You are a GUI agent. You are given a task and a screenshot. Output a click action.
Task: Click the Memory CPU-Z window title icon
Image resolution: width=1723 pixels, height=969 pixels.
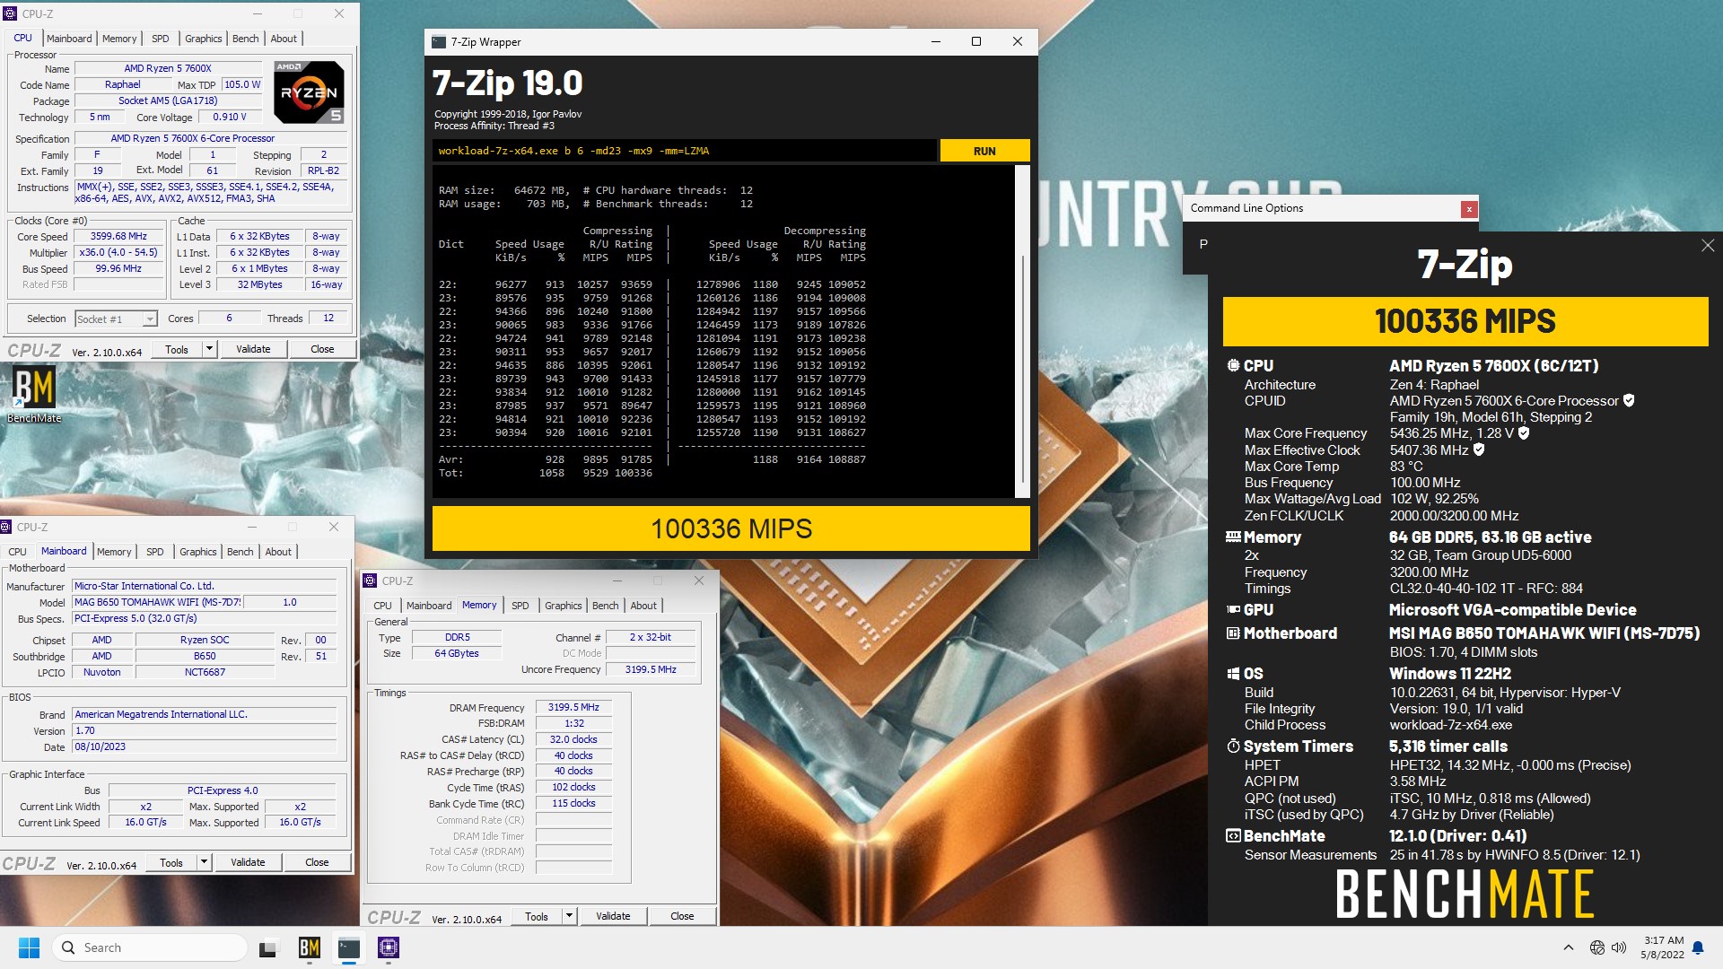tap(371, 581)
